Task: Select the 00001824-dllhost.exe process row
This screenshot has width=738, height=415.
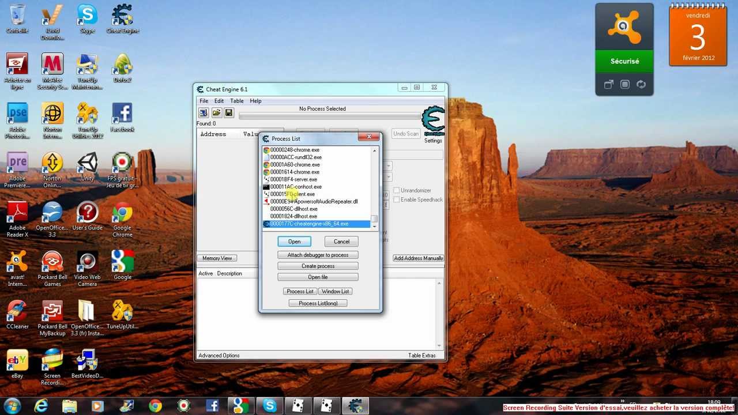Action: [x=317, y=216]
